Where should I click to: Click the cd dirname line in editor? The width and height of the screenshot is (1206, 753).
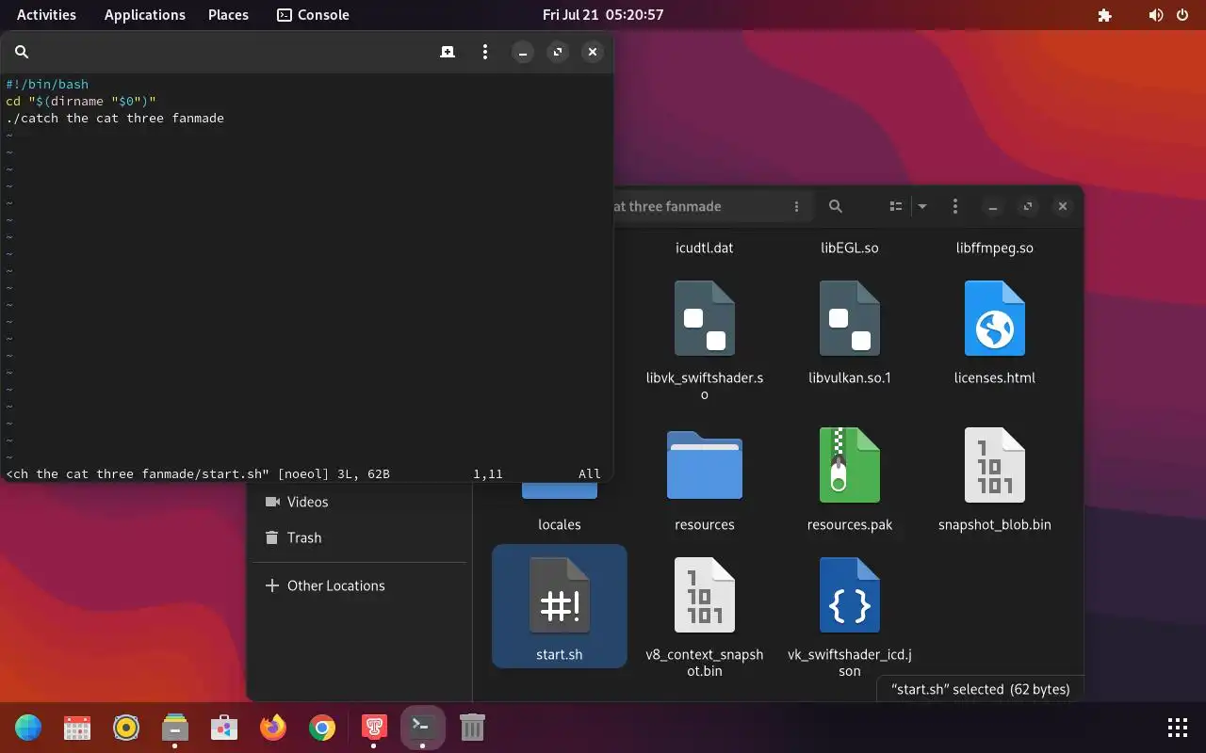(x=81, y=101)
